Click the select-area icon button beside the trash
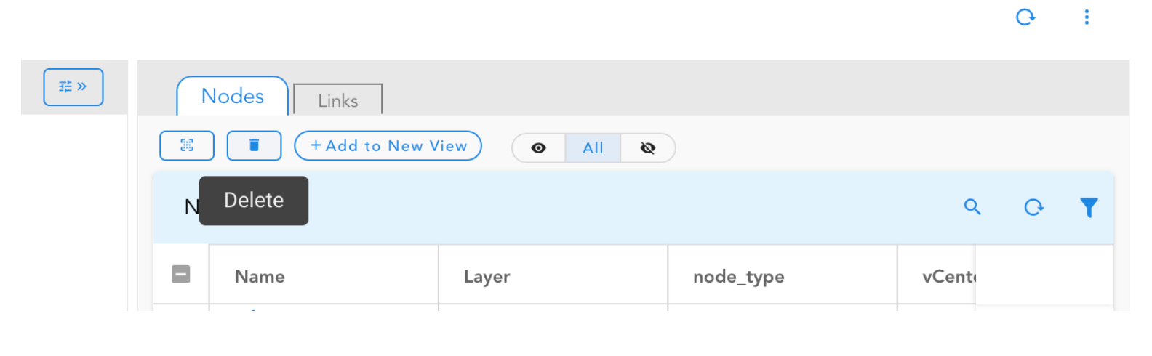Screen dimensions: 1152x356 (x=187, y=145)
